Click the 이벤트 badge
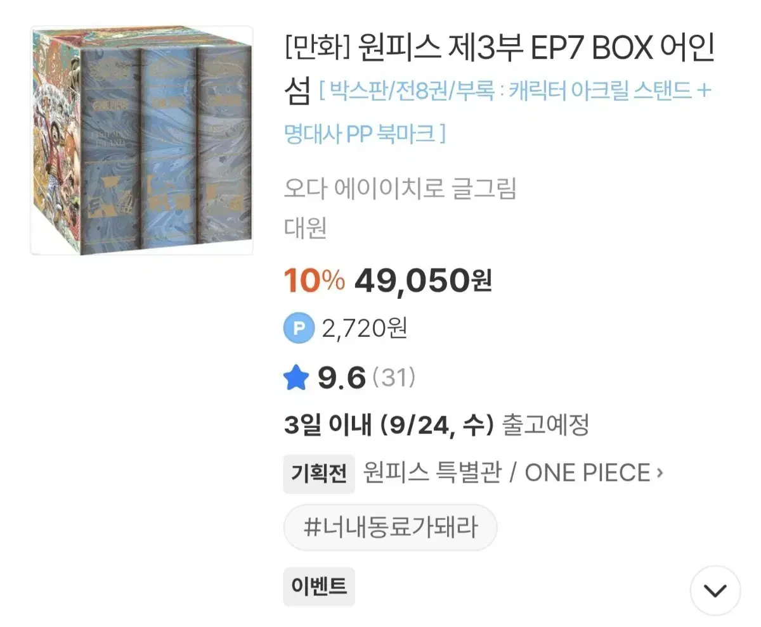 click(x=319, y=587)
